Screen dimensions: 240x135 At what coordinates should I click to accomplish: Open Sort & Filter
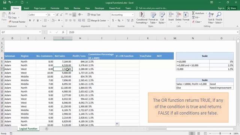(x=211, y=18)
